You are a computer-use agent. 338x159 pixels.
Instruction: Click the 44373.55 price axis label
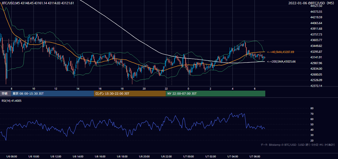click(x=316, y=12)
